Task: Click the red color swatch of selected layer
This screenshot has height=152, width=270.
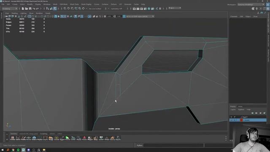Action: tap(241, 120)
